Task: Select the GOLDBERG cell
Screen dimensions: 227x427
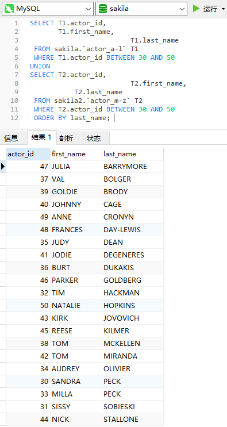Action: tap(133, 280)
